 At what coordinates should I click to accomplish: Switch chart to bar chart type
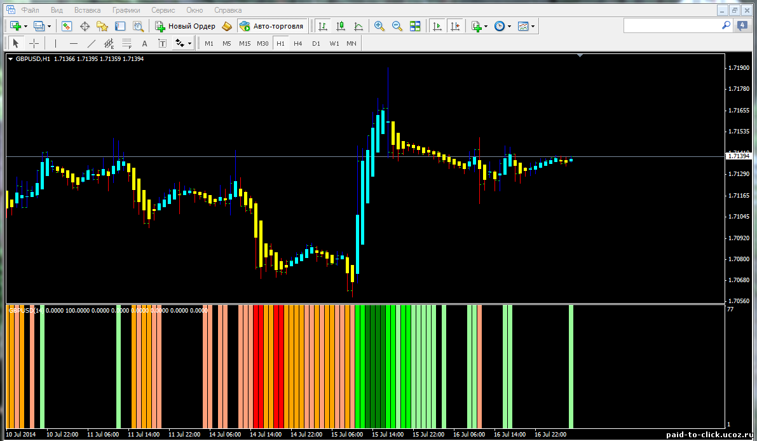click(322, 26)
